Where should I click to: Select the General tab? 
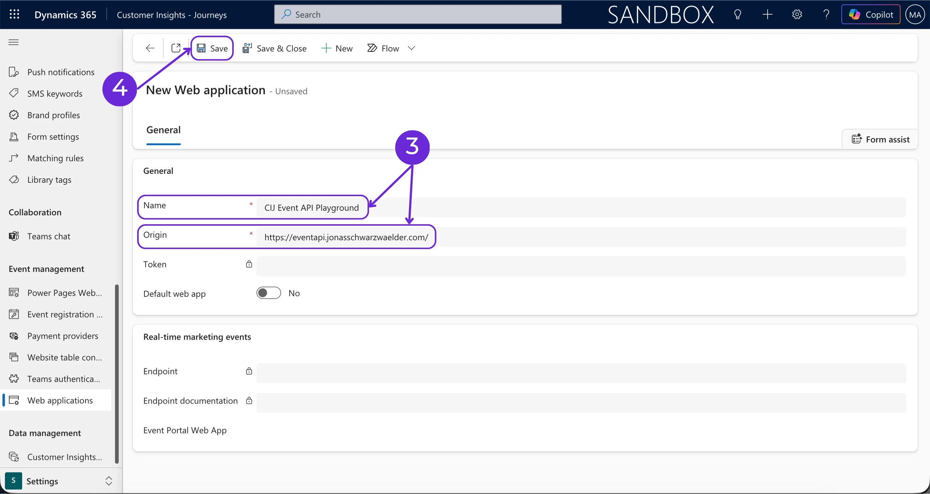tap(163, 130)
